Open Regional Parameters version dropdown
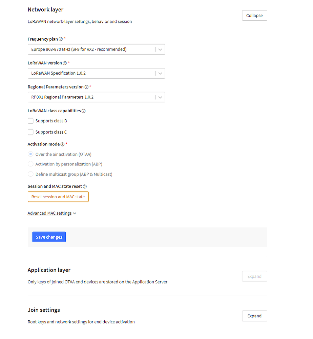 (x=96, y=97)
